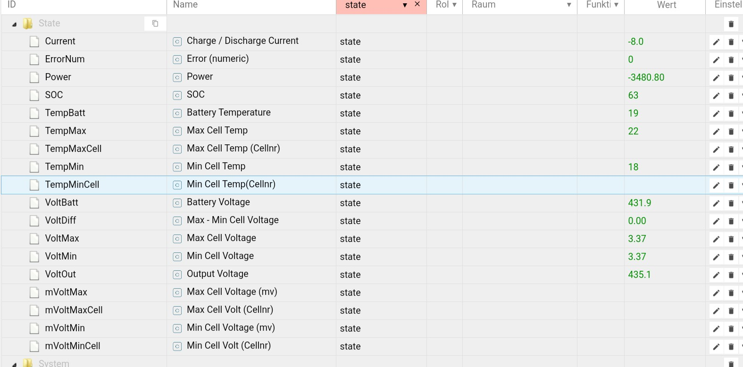The width and height of the screenshot is (743, 367).
Task: Select the TempMax object in the tree
Action: 66,131
